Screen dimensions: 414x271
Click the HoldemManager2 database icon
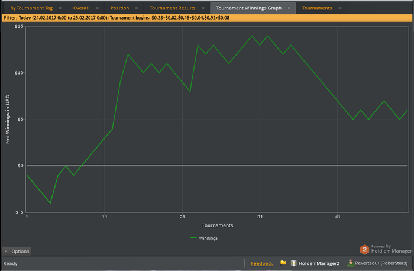(293, 263)
